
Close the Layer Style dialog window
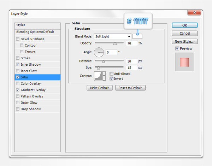194,13
